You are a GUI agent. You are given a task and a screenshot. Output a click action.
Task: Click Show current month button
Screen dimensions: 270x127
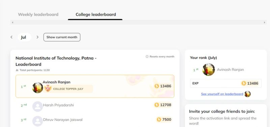point(62,37)
